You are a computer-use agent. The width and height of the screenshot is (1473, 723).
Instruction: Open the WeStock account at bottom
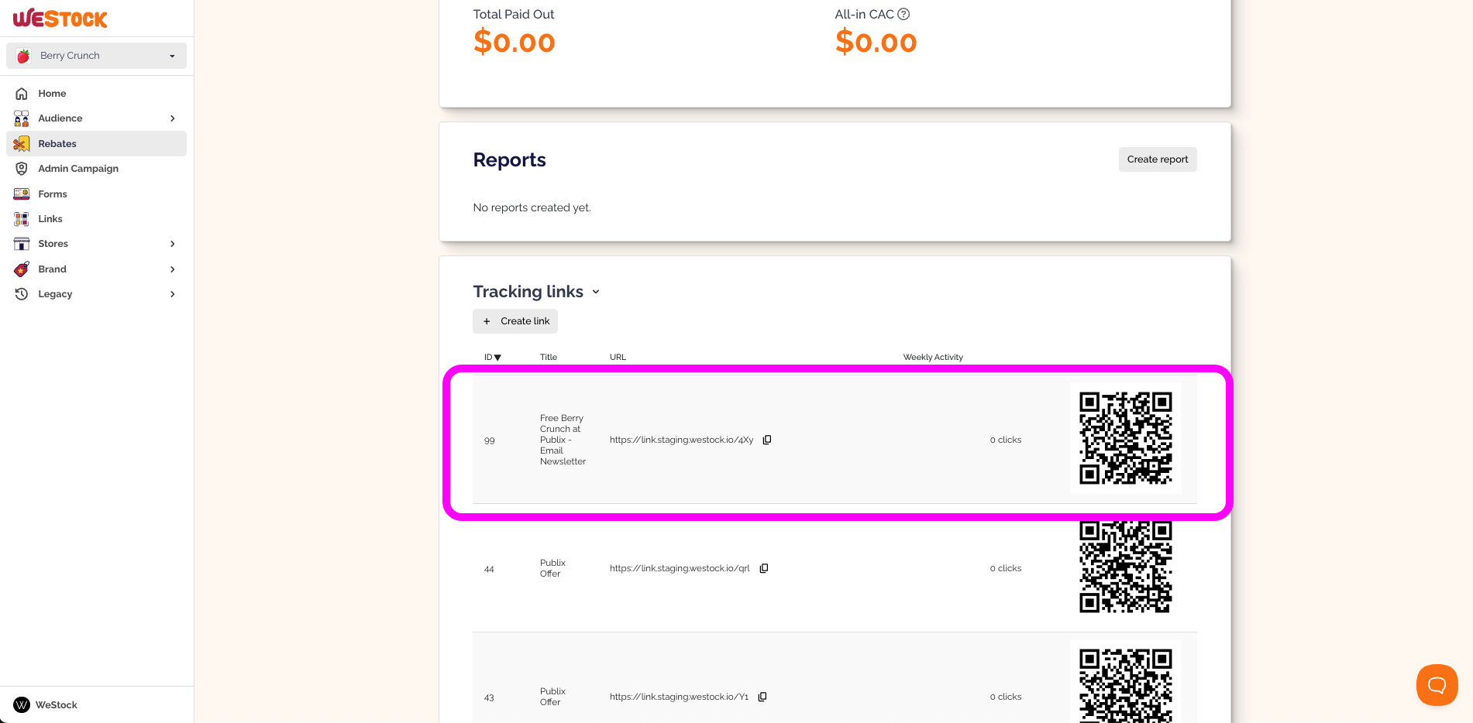click(x=46, y=705)
